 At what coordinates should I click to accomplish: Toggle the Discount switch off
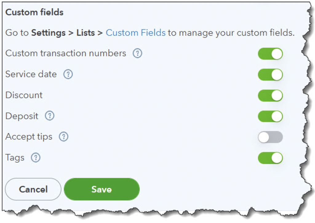(x=270, y=96)
